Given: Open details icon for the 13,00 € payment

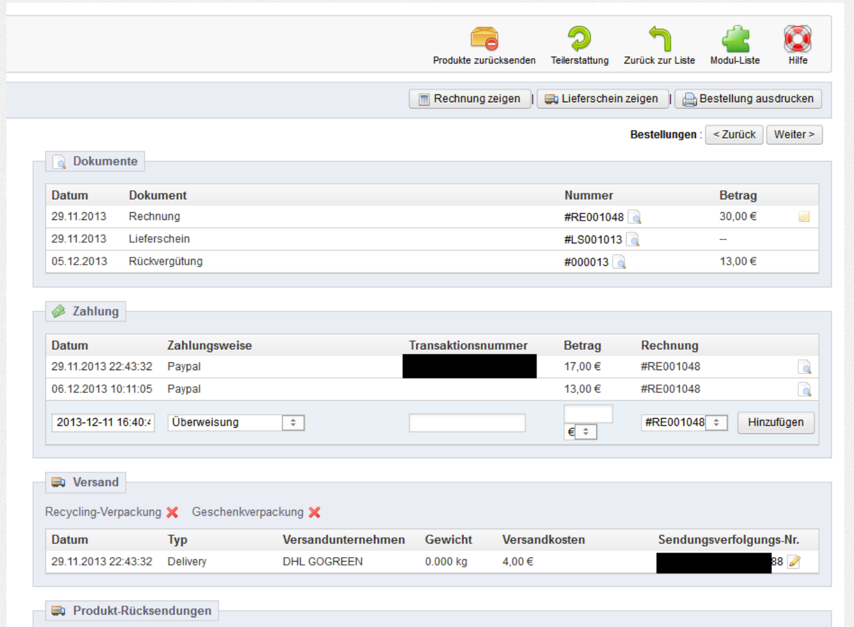Looking at the screenshot, I should tap(804, 390).
